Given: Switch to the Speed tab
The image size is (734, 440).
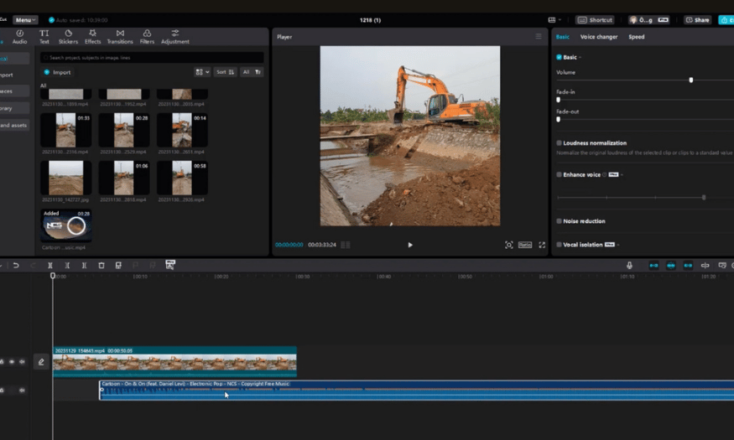Looking at the screenshot, I should 636,37.
